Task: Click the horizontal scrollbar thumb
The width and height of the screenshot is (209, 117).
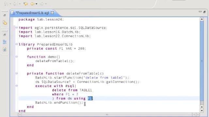Action: click(x=107, y=114)
